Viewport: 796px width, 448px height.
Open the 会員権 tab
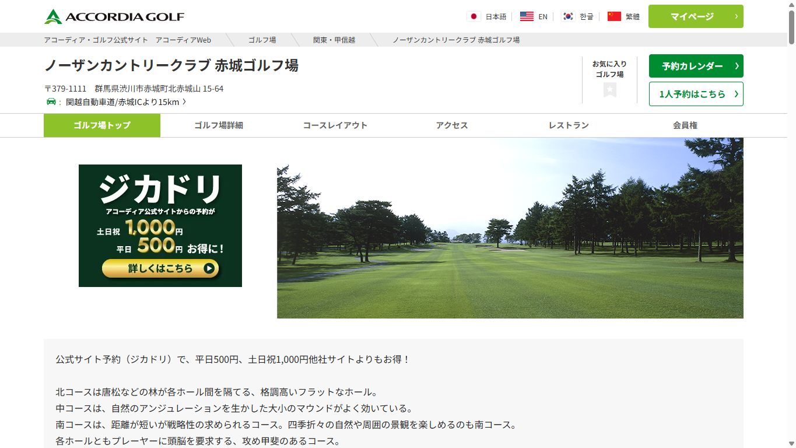[685, 125]
